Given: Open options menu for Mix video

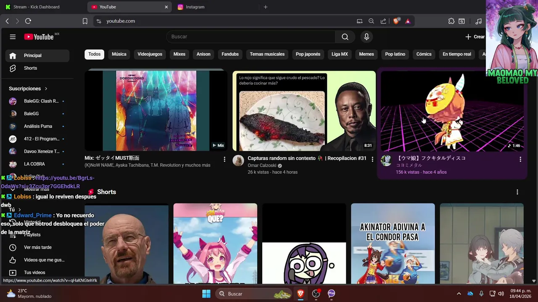Looking at the screenshot, I should [x=224, y=159].
